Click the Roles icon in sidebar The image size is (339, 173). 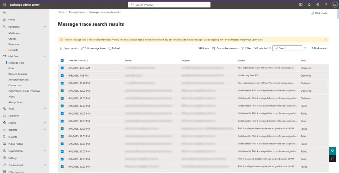click(4, 109)
